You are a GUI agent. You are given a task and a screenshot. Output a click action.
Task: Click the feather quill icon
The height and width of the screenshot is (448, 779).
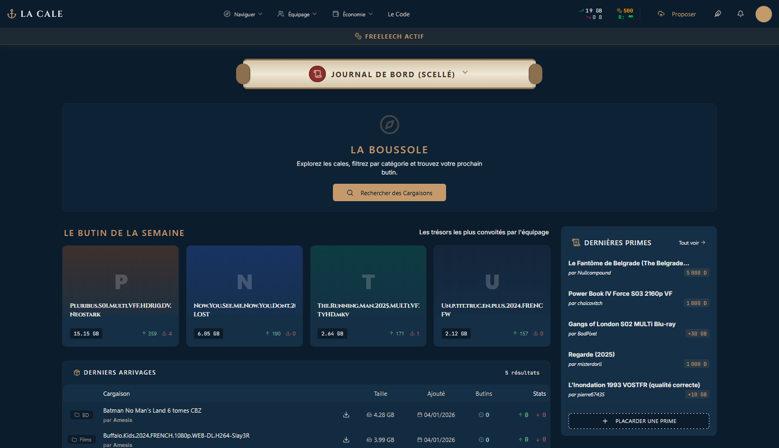pyautogui.click(x=718, y=14)
